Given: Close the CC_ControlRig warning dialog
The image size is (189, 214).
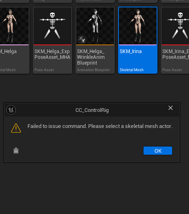Looking at the screenshot, I should tap(171, 108).
